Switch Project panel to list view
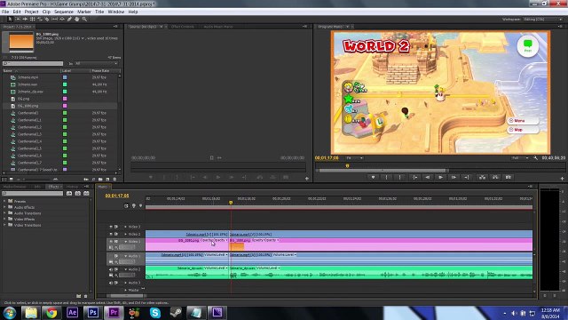Image resolution: width=568 pixels, height=320 pixels. click(x=4, y=180)
